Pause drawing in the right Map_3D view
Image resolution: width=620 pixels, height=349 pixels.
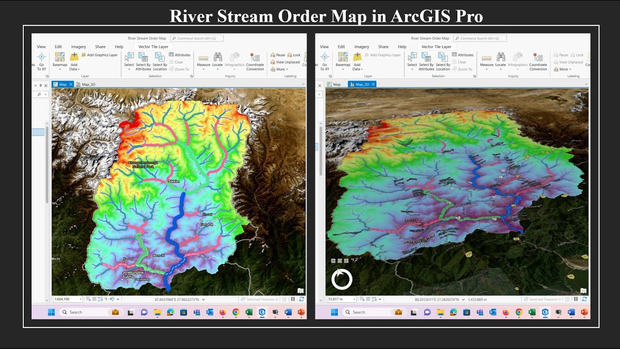click(576, 300)
